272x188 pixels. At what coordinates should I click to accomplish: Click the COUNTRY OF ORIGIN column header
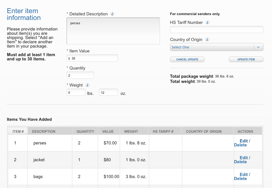[207, 131]
